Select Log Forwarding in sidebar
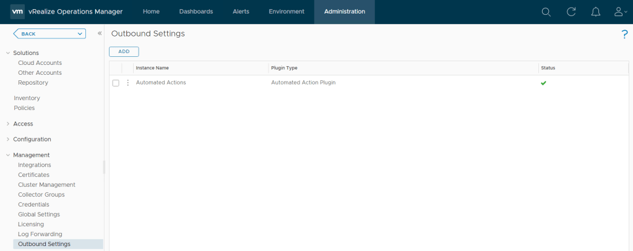 pos(40,234)
